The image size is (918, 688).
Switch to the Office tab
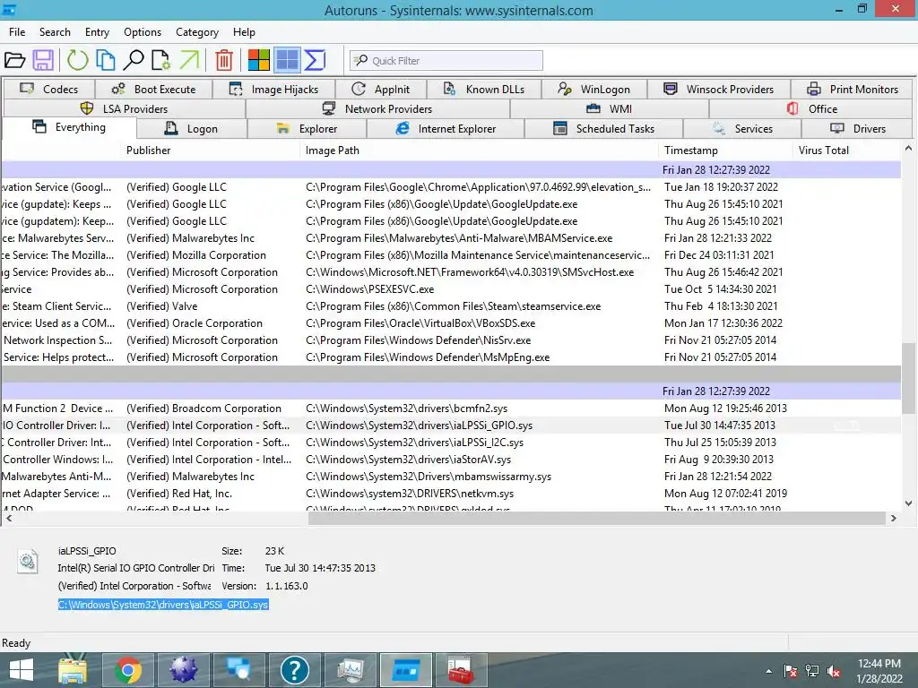[x=811, y=108]
